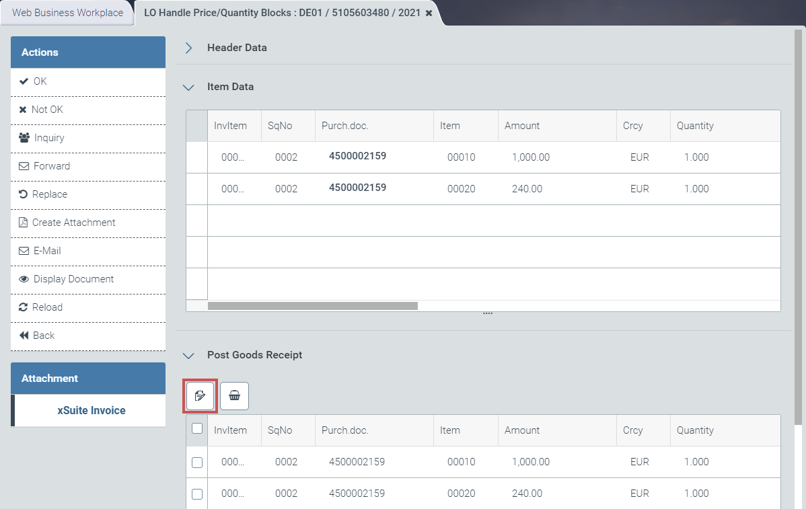The height and width of the screenshot is (509, 806).
Task: Click the Item Data horizontal scrollbar
Action: [x=313, y=306]
